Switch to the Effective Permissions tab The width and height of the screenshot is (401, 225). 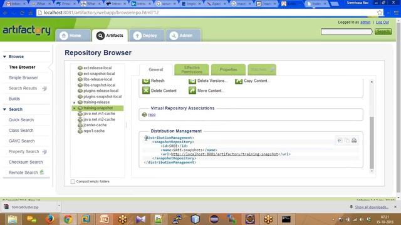192,69
